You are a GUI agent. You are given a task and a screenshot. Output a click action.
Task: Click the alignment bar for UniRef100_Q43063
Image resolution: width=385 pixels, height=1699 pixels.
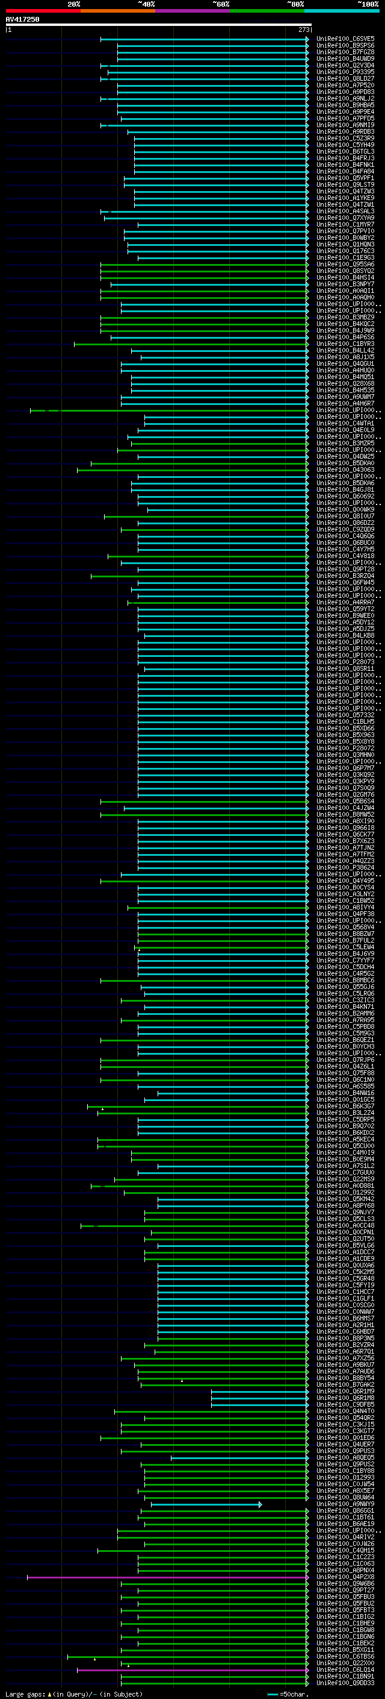(193, 470)
